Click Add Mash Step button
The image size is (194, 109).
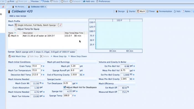(x=17, y=56)
